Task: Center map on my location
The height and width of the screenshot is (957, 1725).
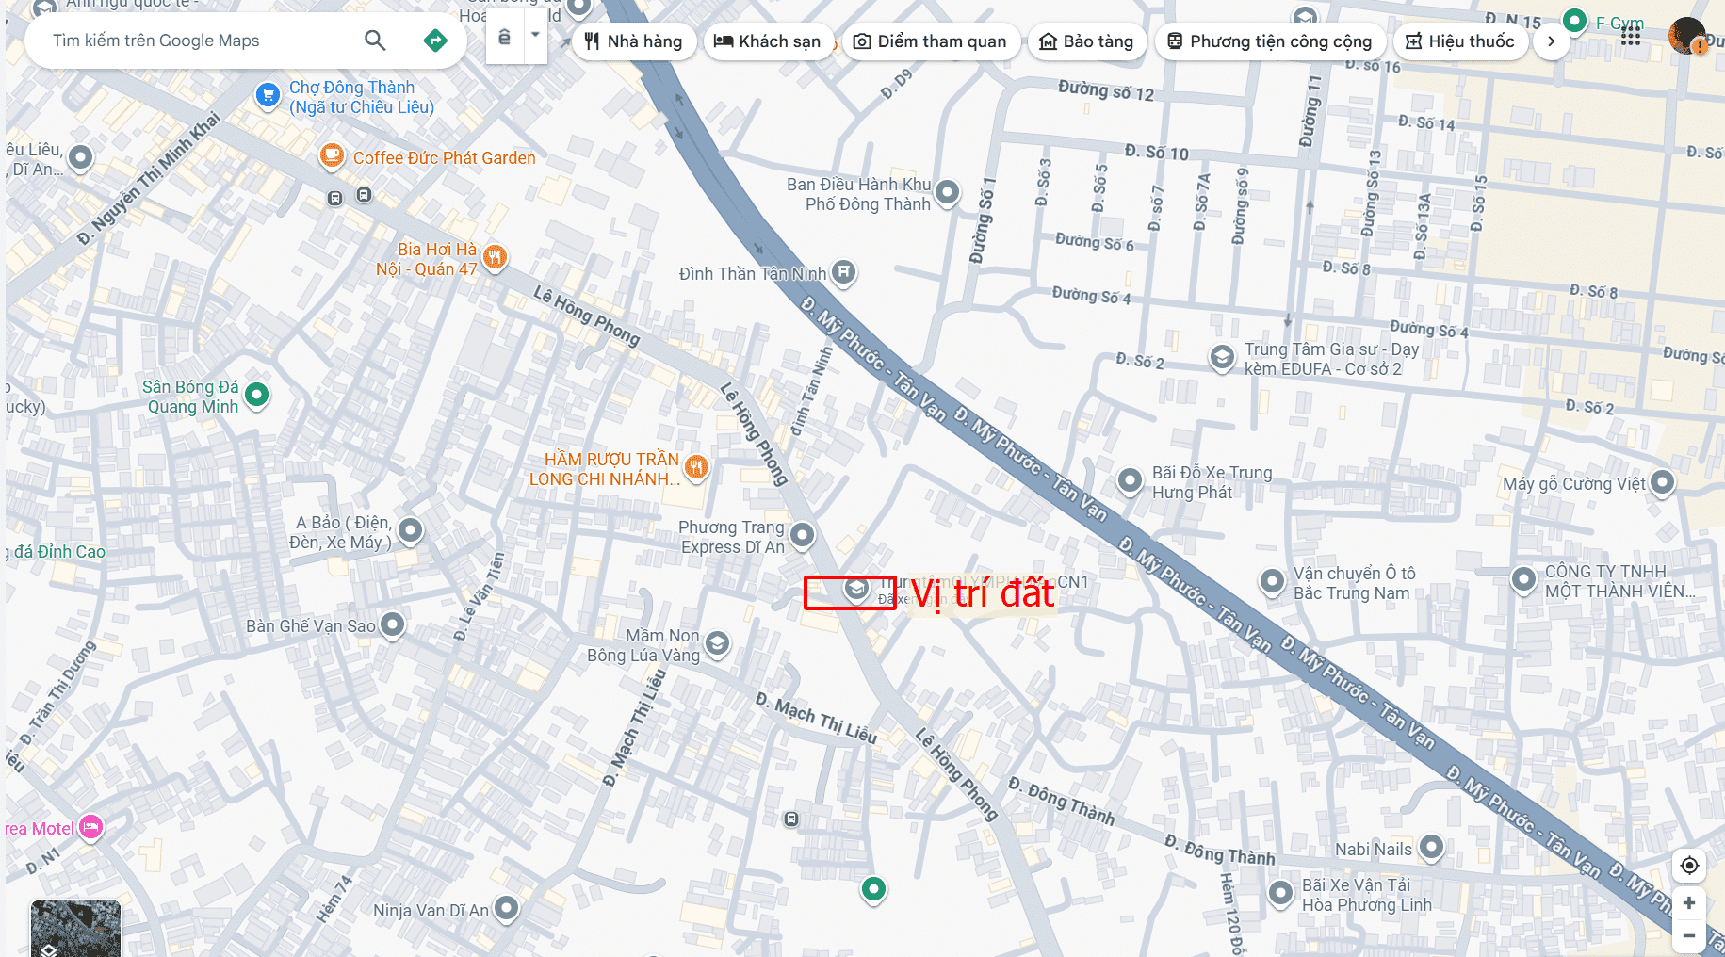Action: [1689, 865]
